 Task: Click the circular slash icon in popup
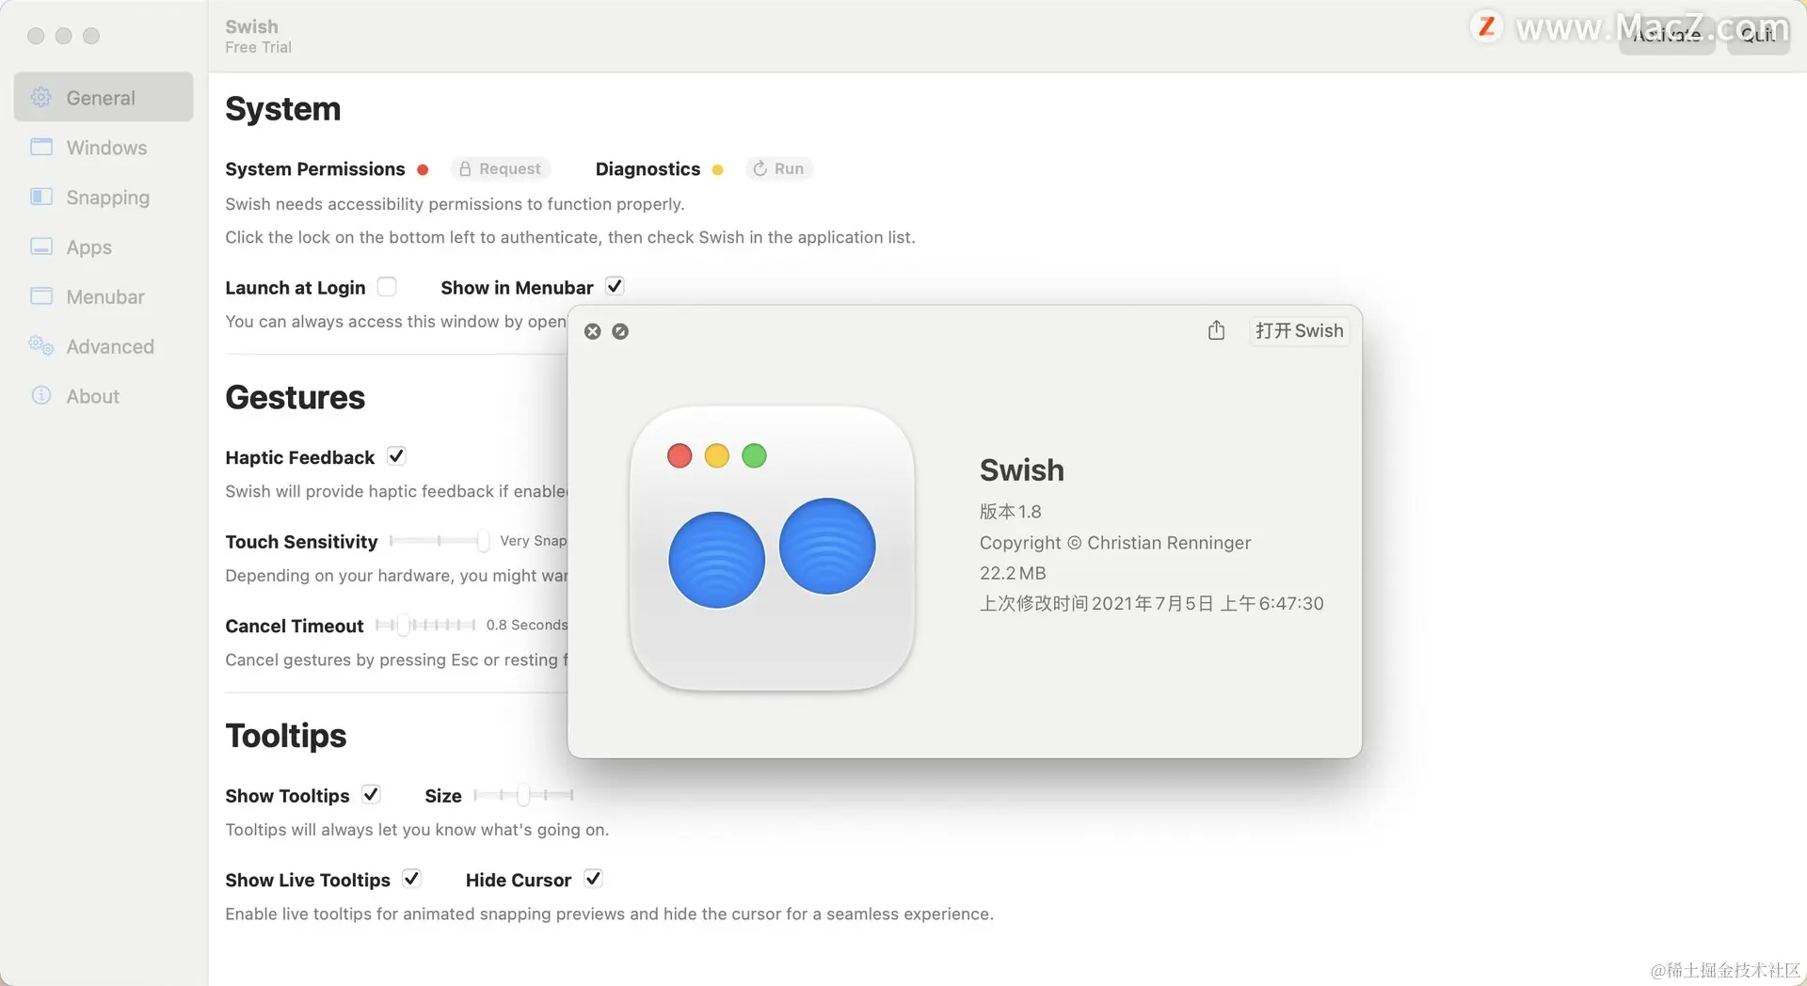point(620,331)
